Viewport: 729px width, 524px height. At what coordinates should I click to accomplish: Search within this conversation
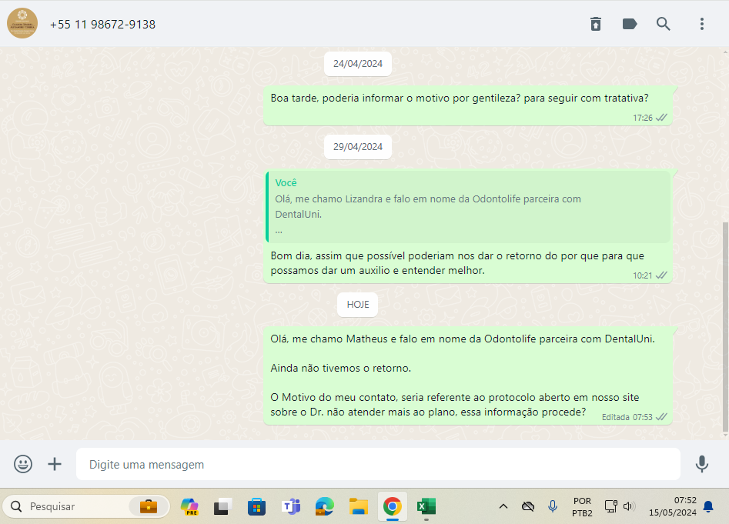(664, 24)
